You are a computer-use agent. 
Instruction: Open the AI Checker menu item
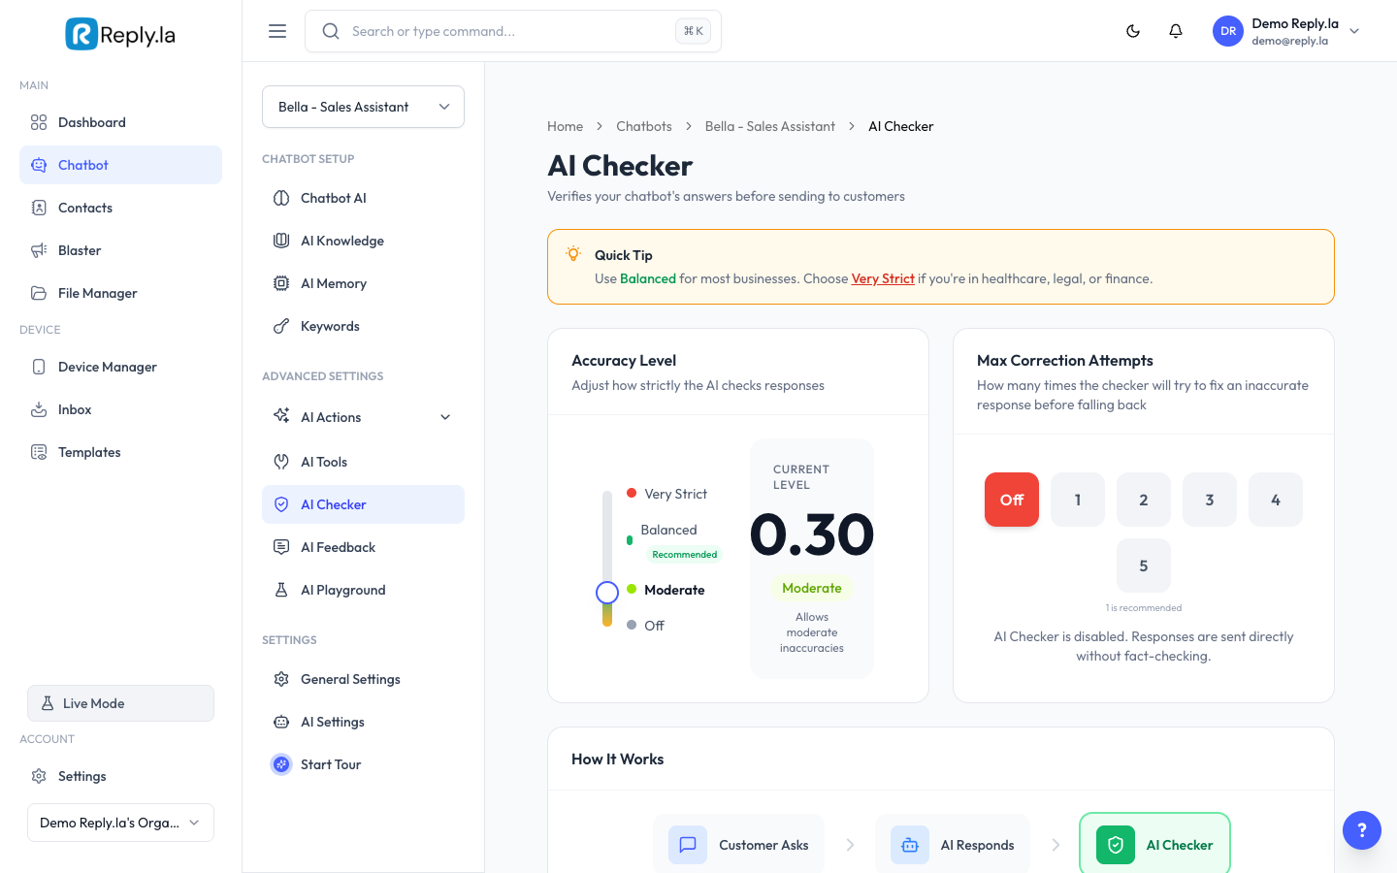pos(363,504)
